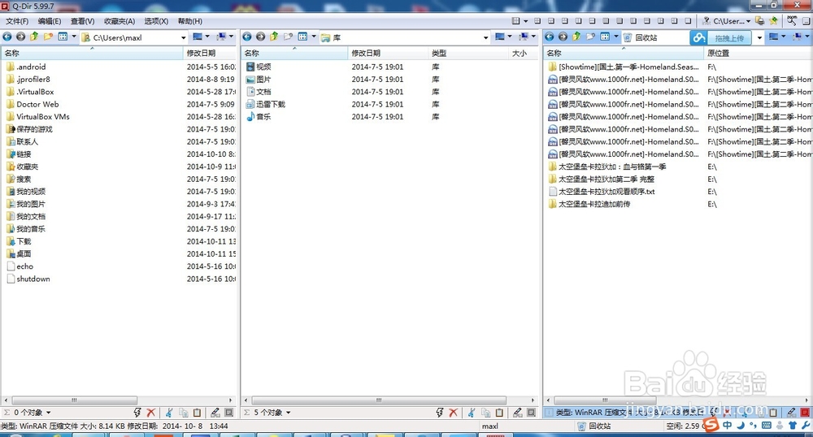This screenshot has width=813, height=437.
Task: Select the shutdown file
Action: point(33,279)
